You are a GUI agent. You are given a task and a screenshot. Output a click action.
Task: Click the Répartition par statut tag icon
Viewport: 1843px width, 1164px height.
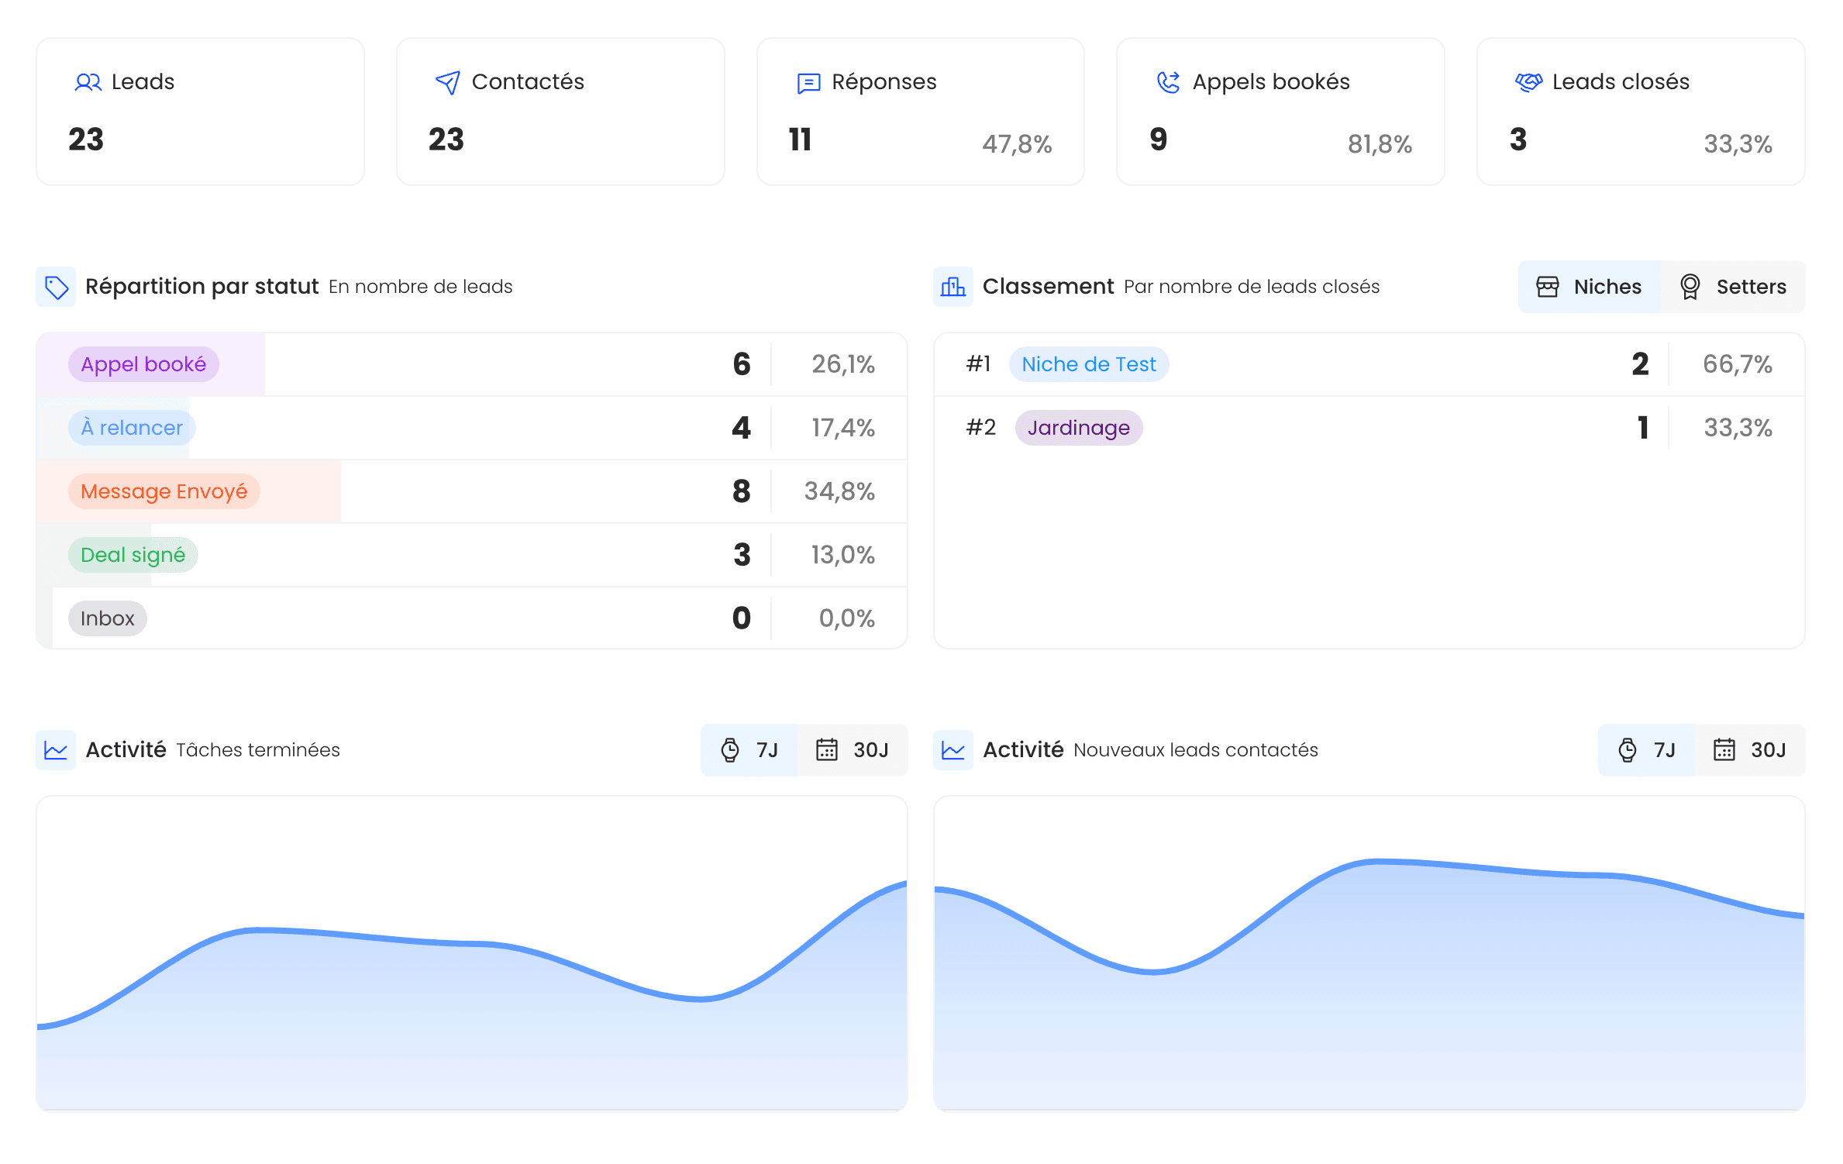56,287
